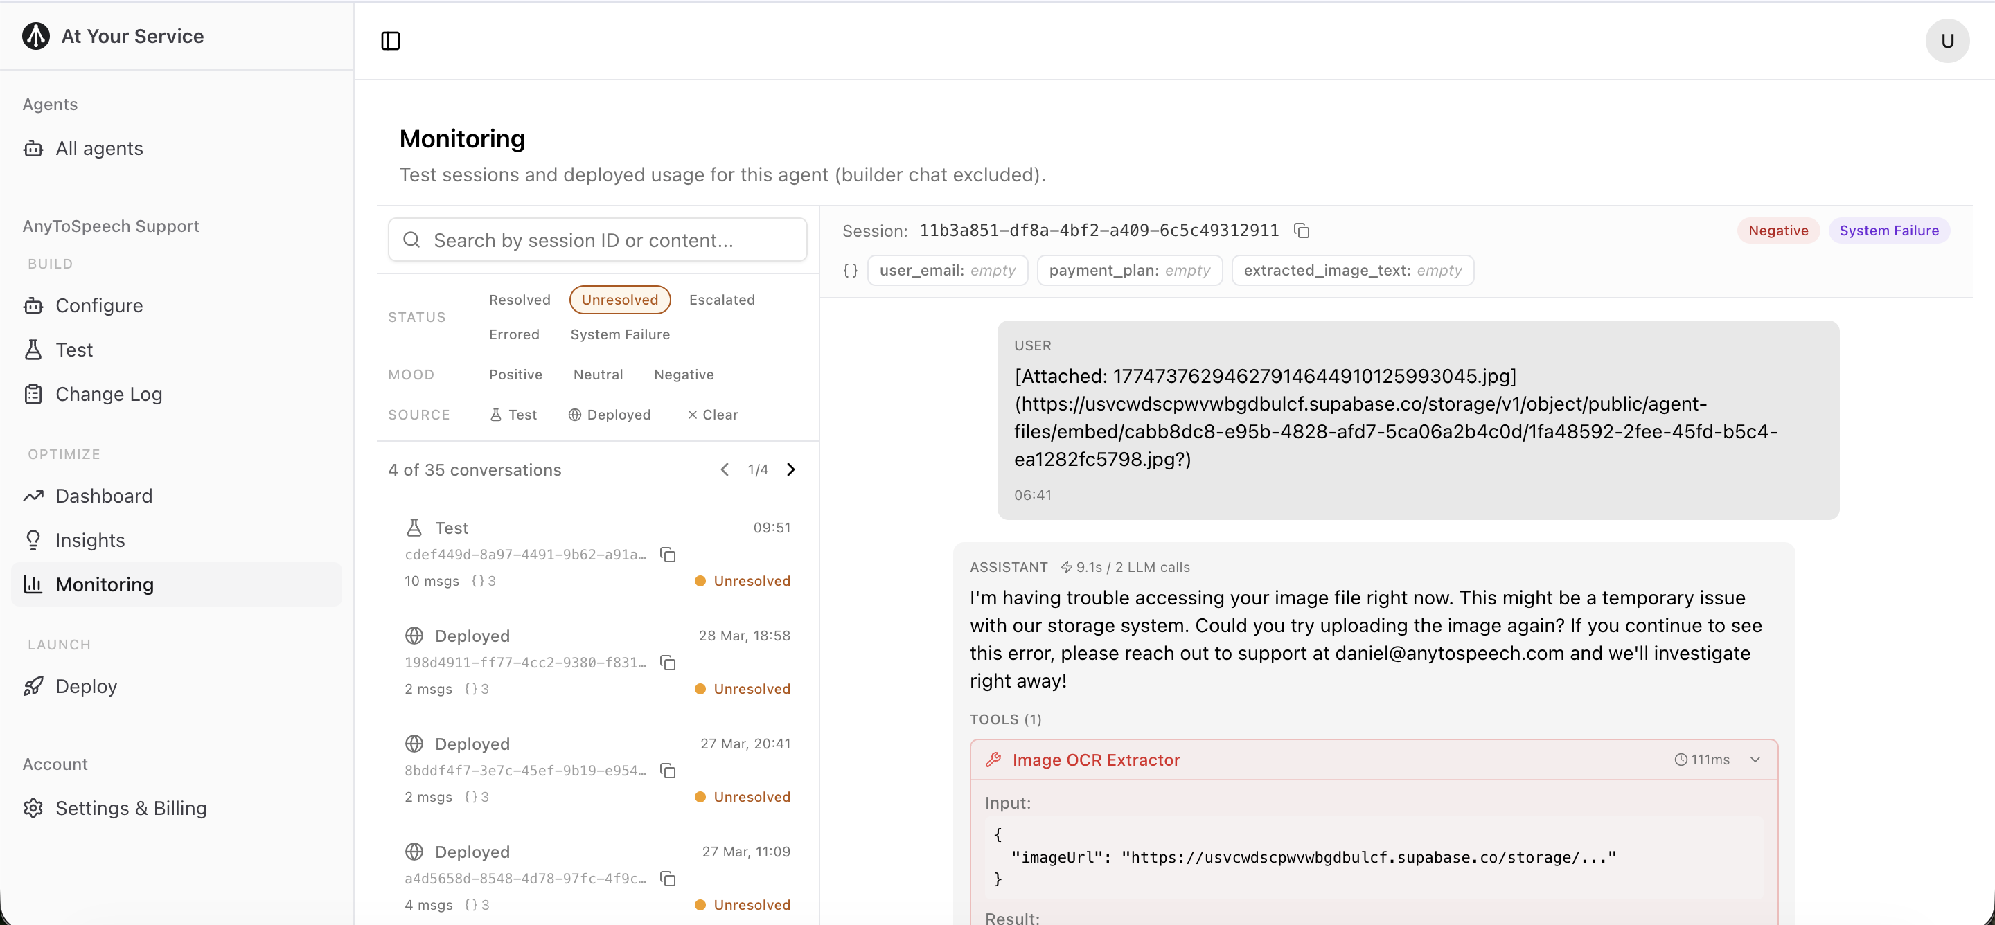Copy session ID 198d4911 in list
The width and height of the screenshot is (1995, 925).
(668, 663)
